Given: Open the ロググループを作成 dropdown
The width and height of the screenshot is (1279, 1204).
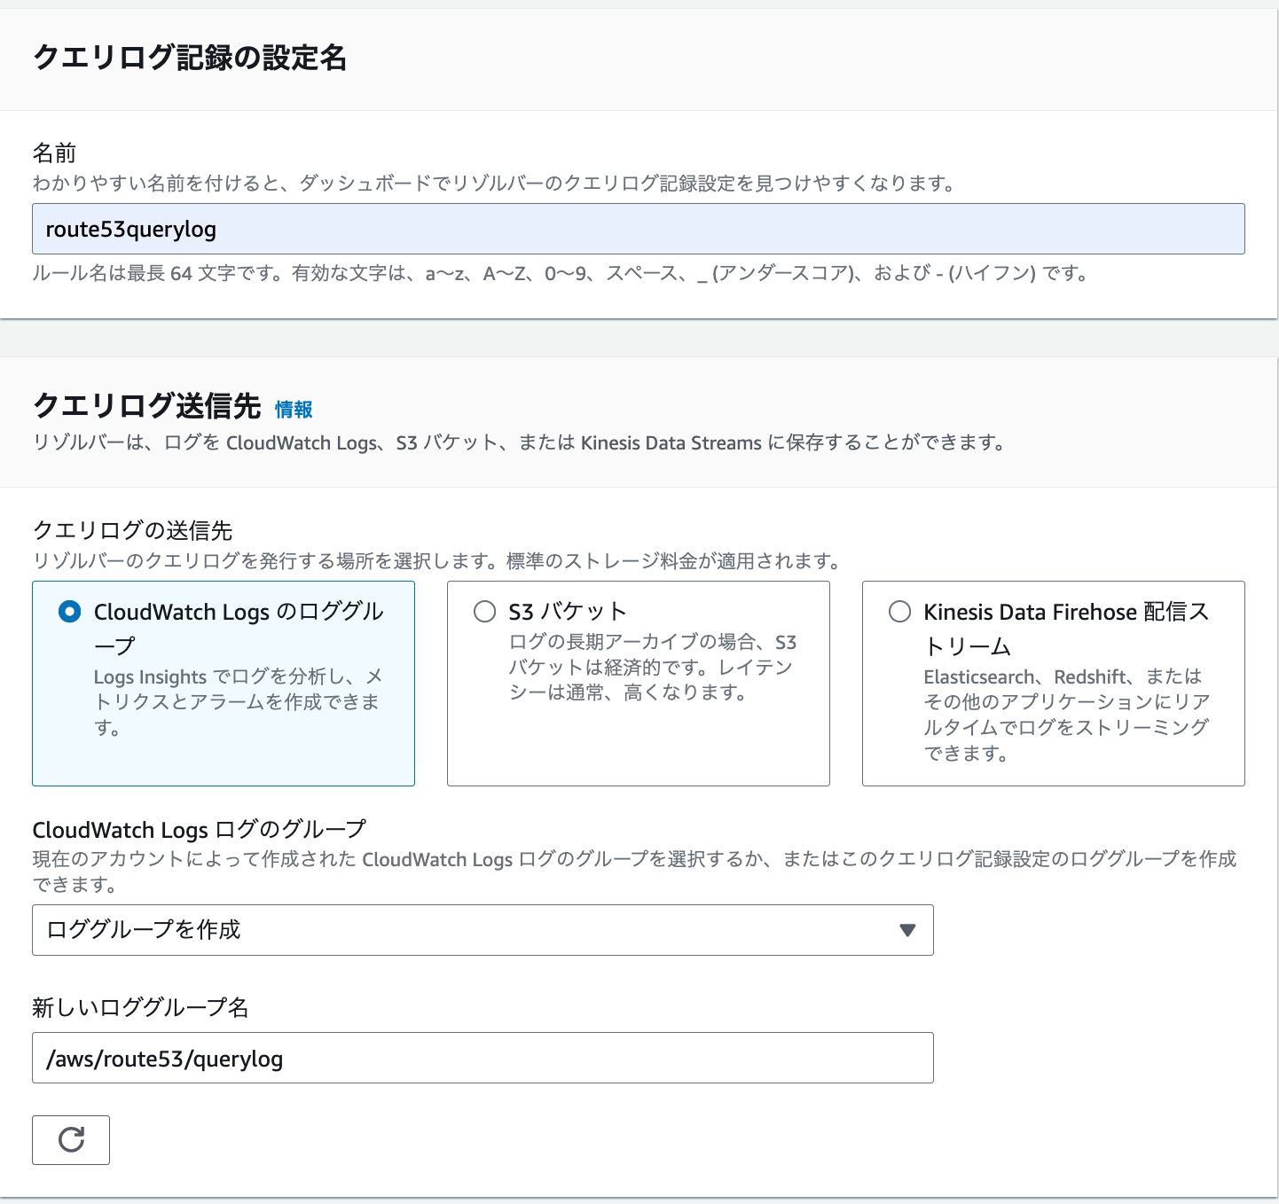Looking at the screenshot, I should [x=483, y=930].
